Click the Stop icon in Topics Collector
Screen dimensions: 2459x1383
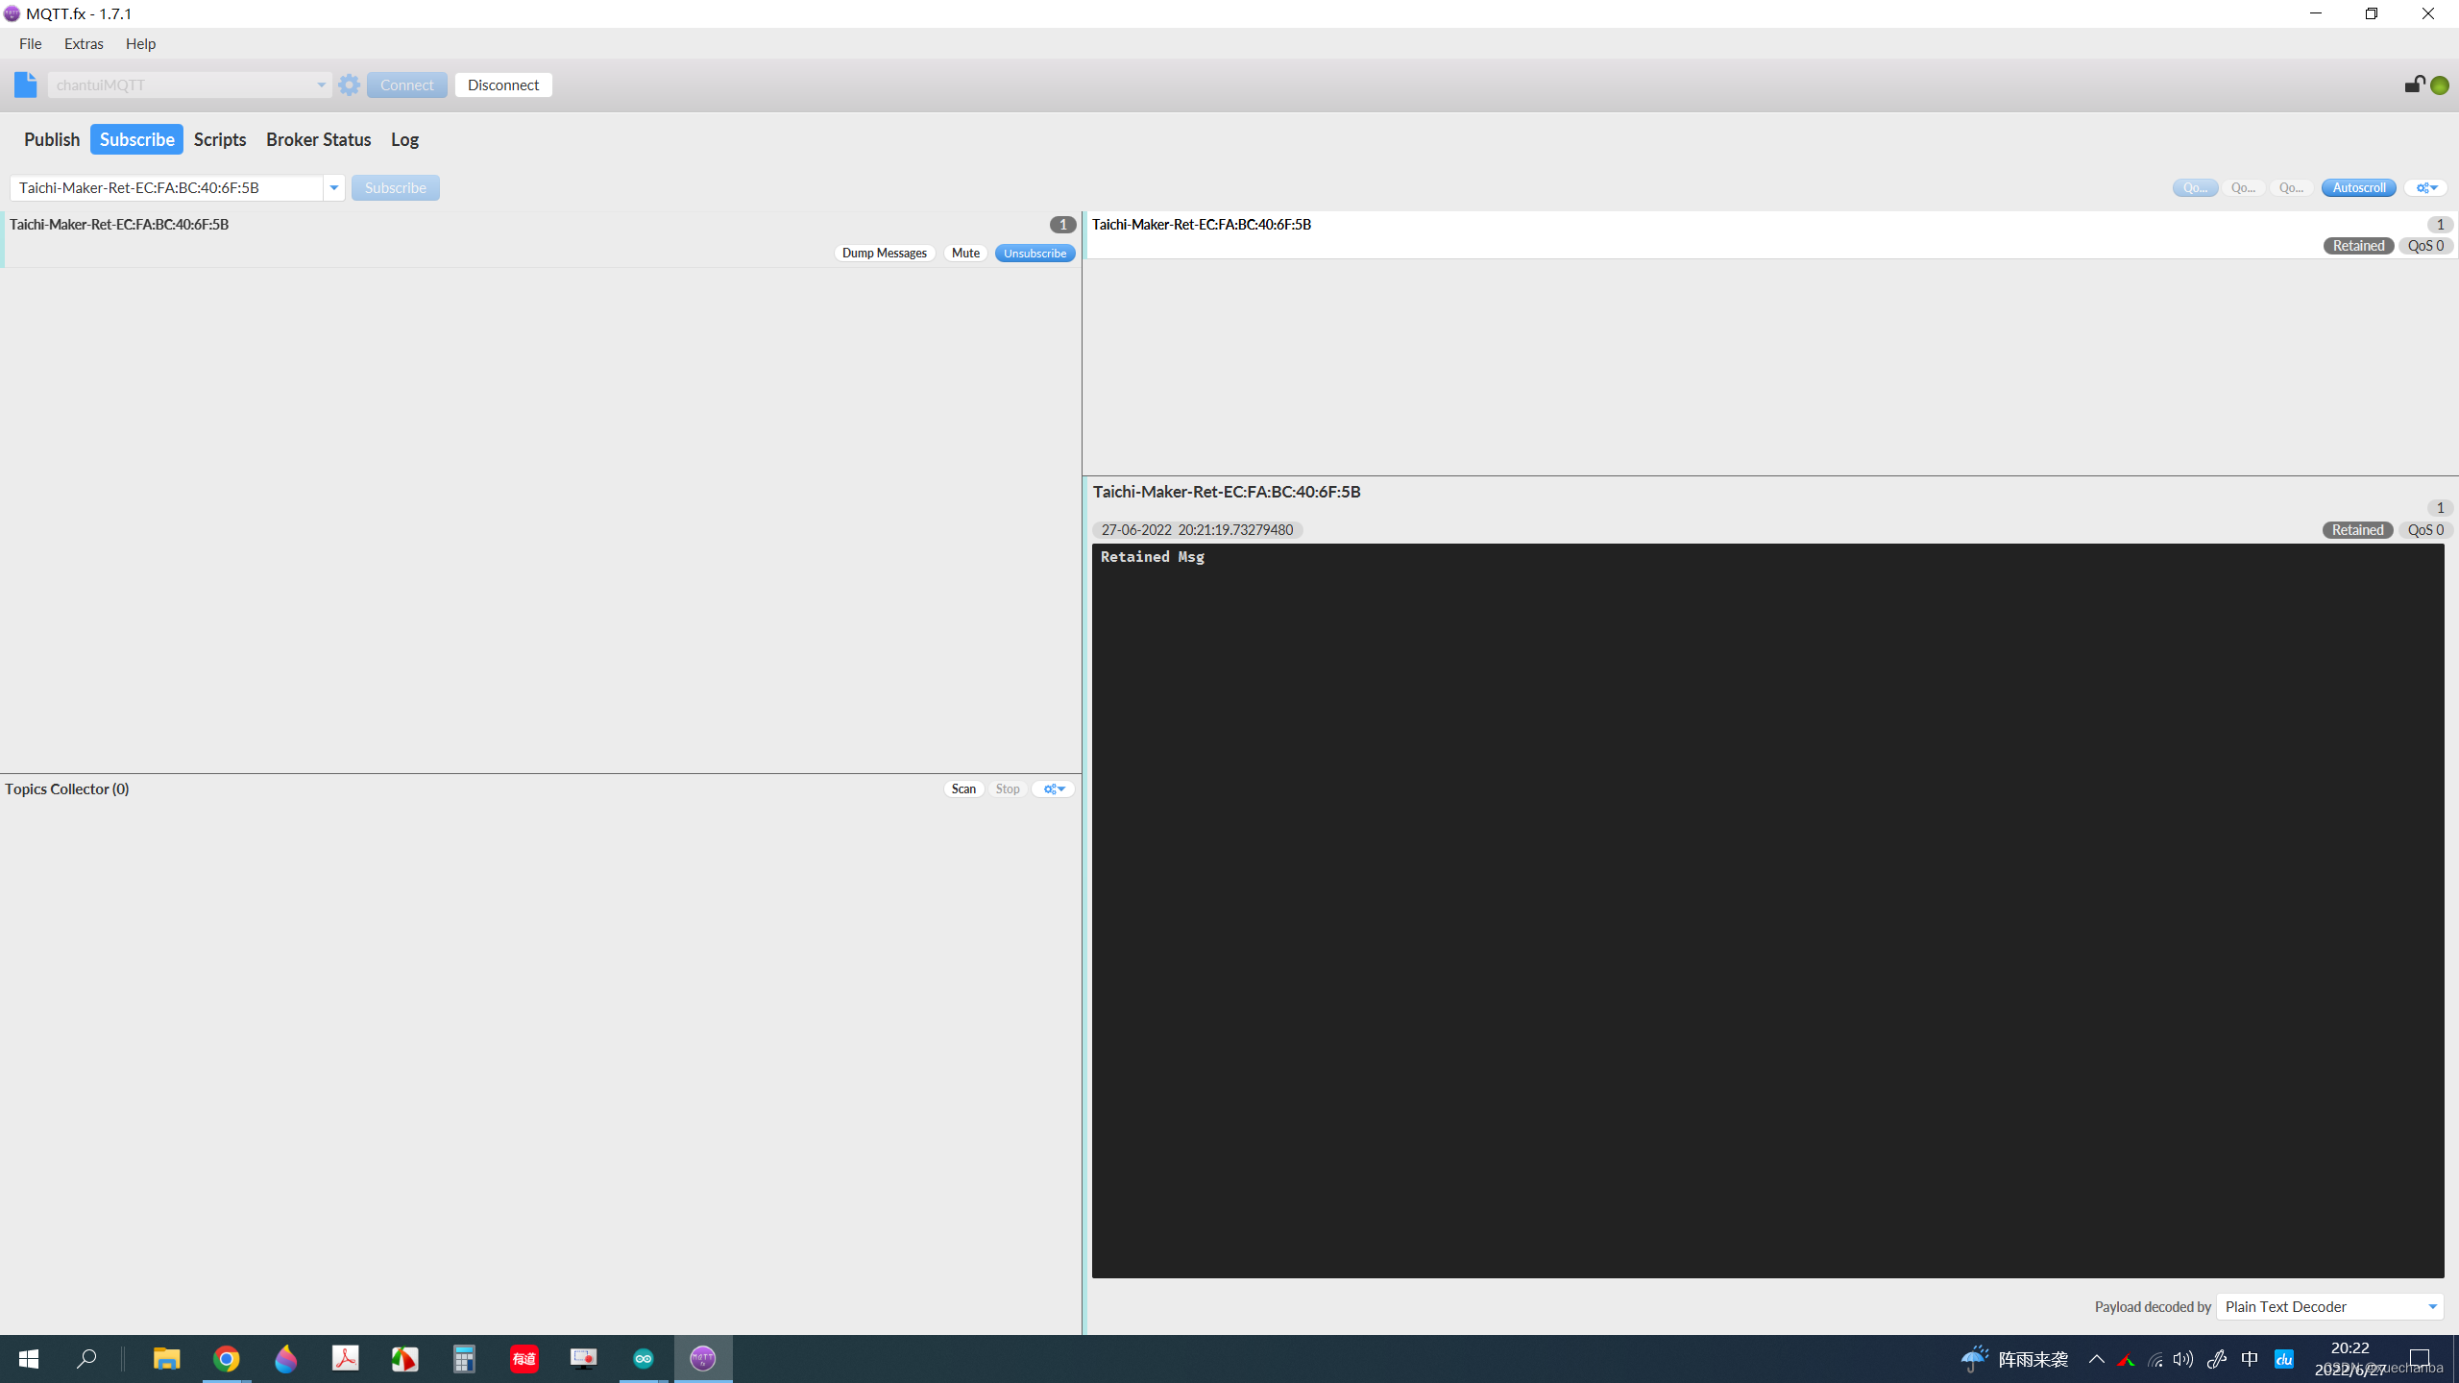coord(1007,787)
